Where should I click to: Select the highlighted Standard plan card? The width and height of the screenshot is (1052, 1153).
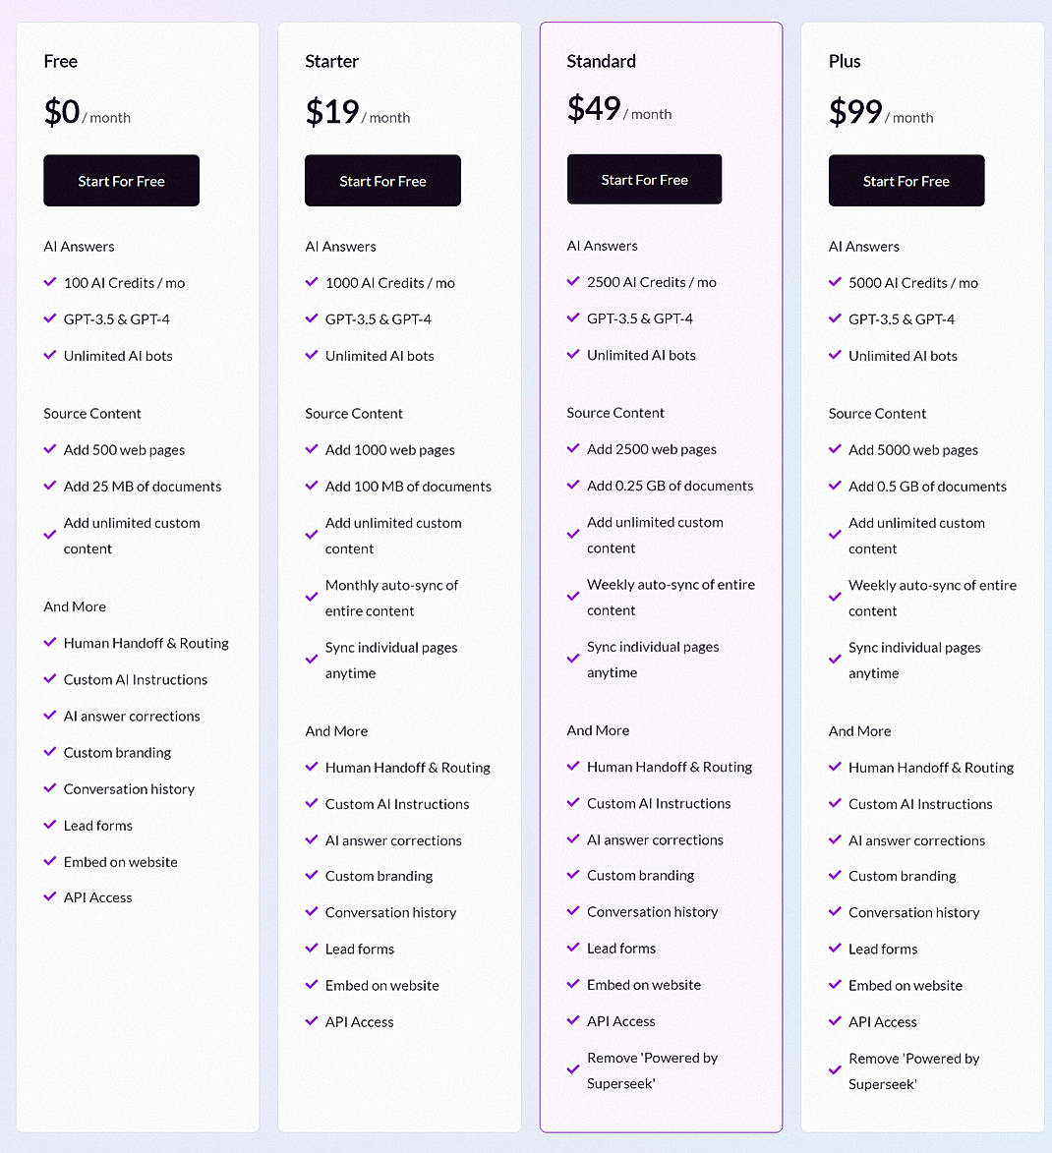coord(661,575)
